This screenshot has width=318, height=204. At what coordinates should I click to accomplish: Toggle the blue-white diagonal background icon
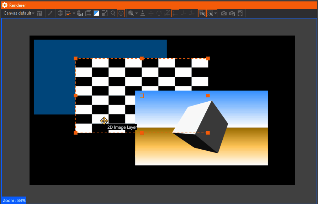96,13
